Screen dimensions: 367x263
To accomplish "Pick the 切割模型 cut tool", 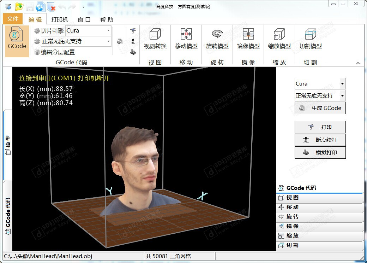I will 310,40.
